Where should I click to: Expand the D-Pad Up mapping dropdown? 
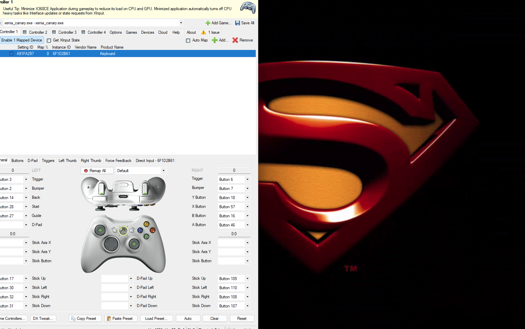click(131, 279)
